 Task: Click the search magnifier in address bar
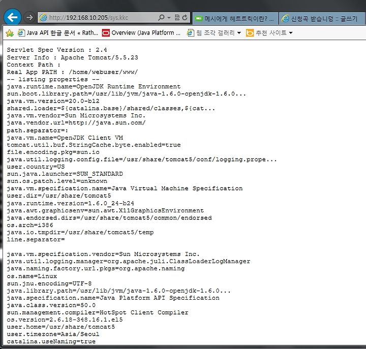(x=161, y=17)
